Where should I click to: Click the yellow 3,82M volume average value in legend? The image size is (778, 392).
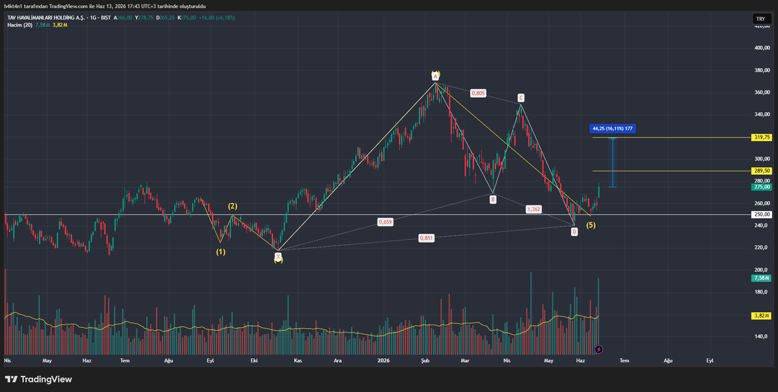[58, 25]
